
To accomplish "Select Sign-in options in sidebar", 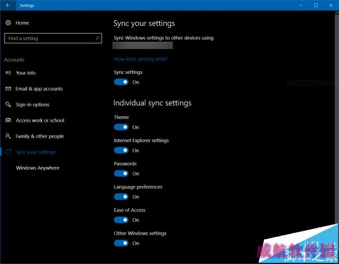I will [x=32, y=104].
